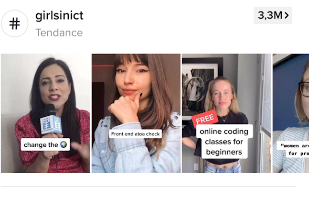
Task: Open the 'change the' globe video thumbnail
Action: [45, 113]
